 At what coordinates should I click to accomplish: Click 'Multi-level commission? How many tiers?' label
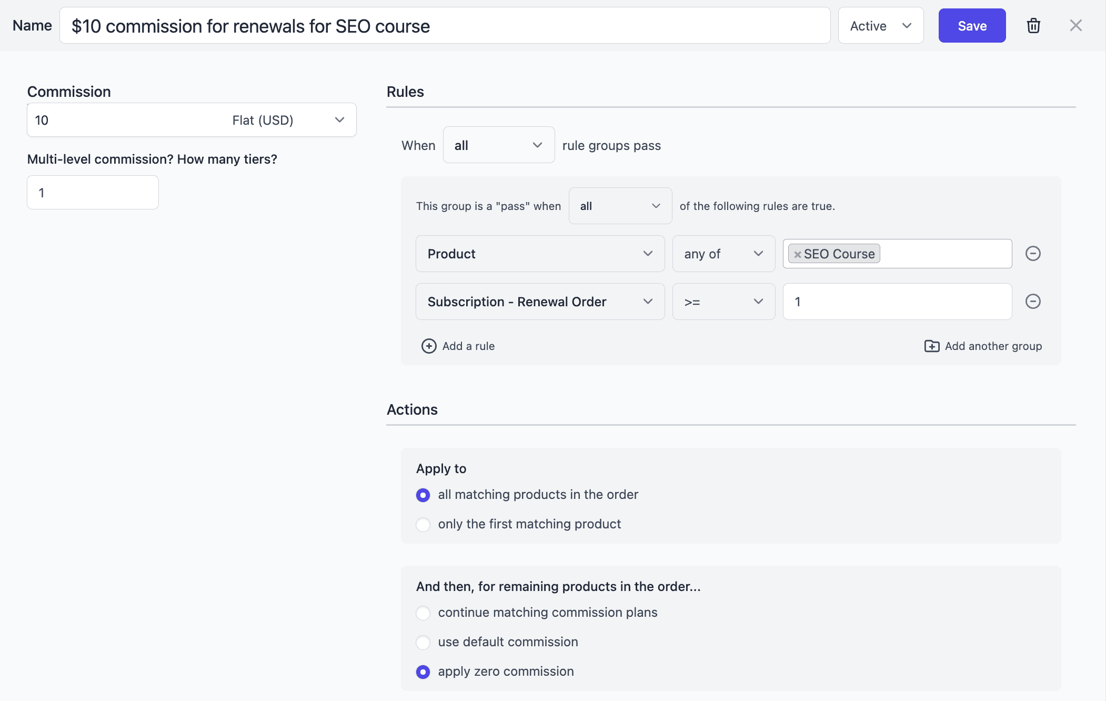click(152, 159)
